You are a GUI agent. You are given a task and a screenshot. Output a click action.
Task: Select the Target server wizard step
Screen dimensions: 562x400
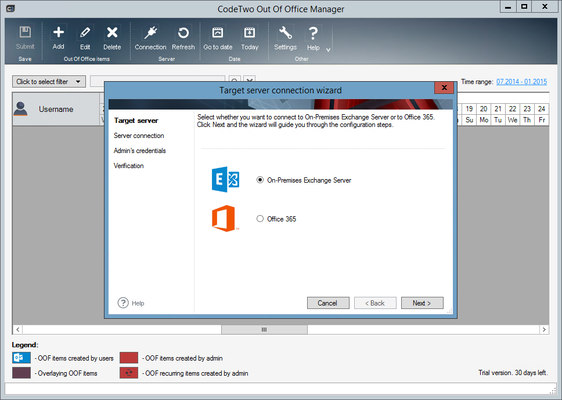136,121
